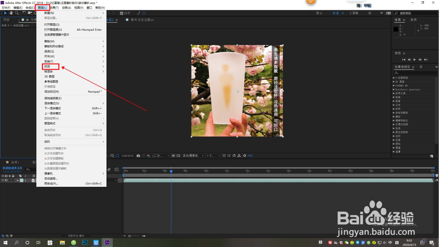This screenshot has height=247, width=439.
Task: Open the view layout dropdown
Action: (213, 156)
